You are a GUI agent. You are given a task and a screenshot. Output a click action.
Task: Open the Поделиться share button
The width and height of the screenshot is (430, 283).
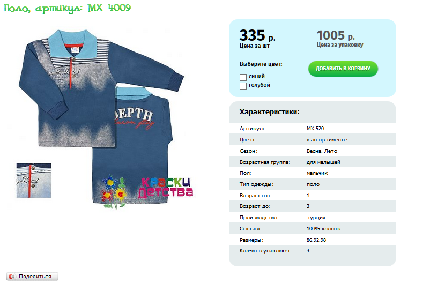pyautogui.click(x=32, y=277)
